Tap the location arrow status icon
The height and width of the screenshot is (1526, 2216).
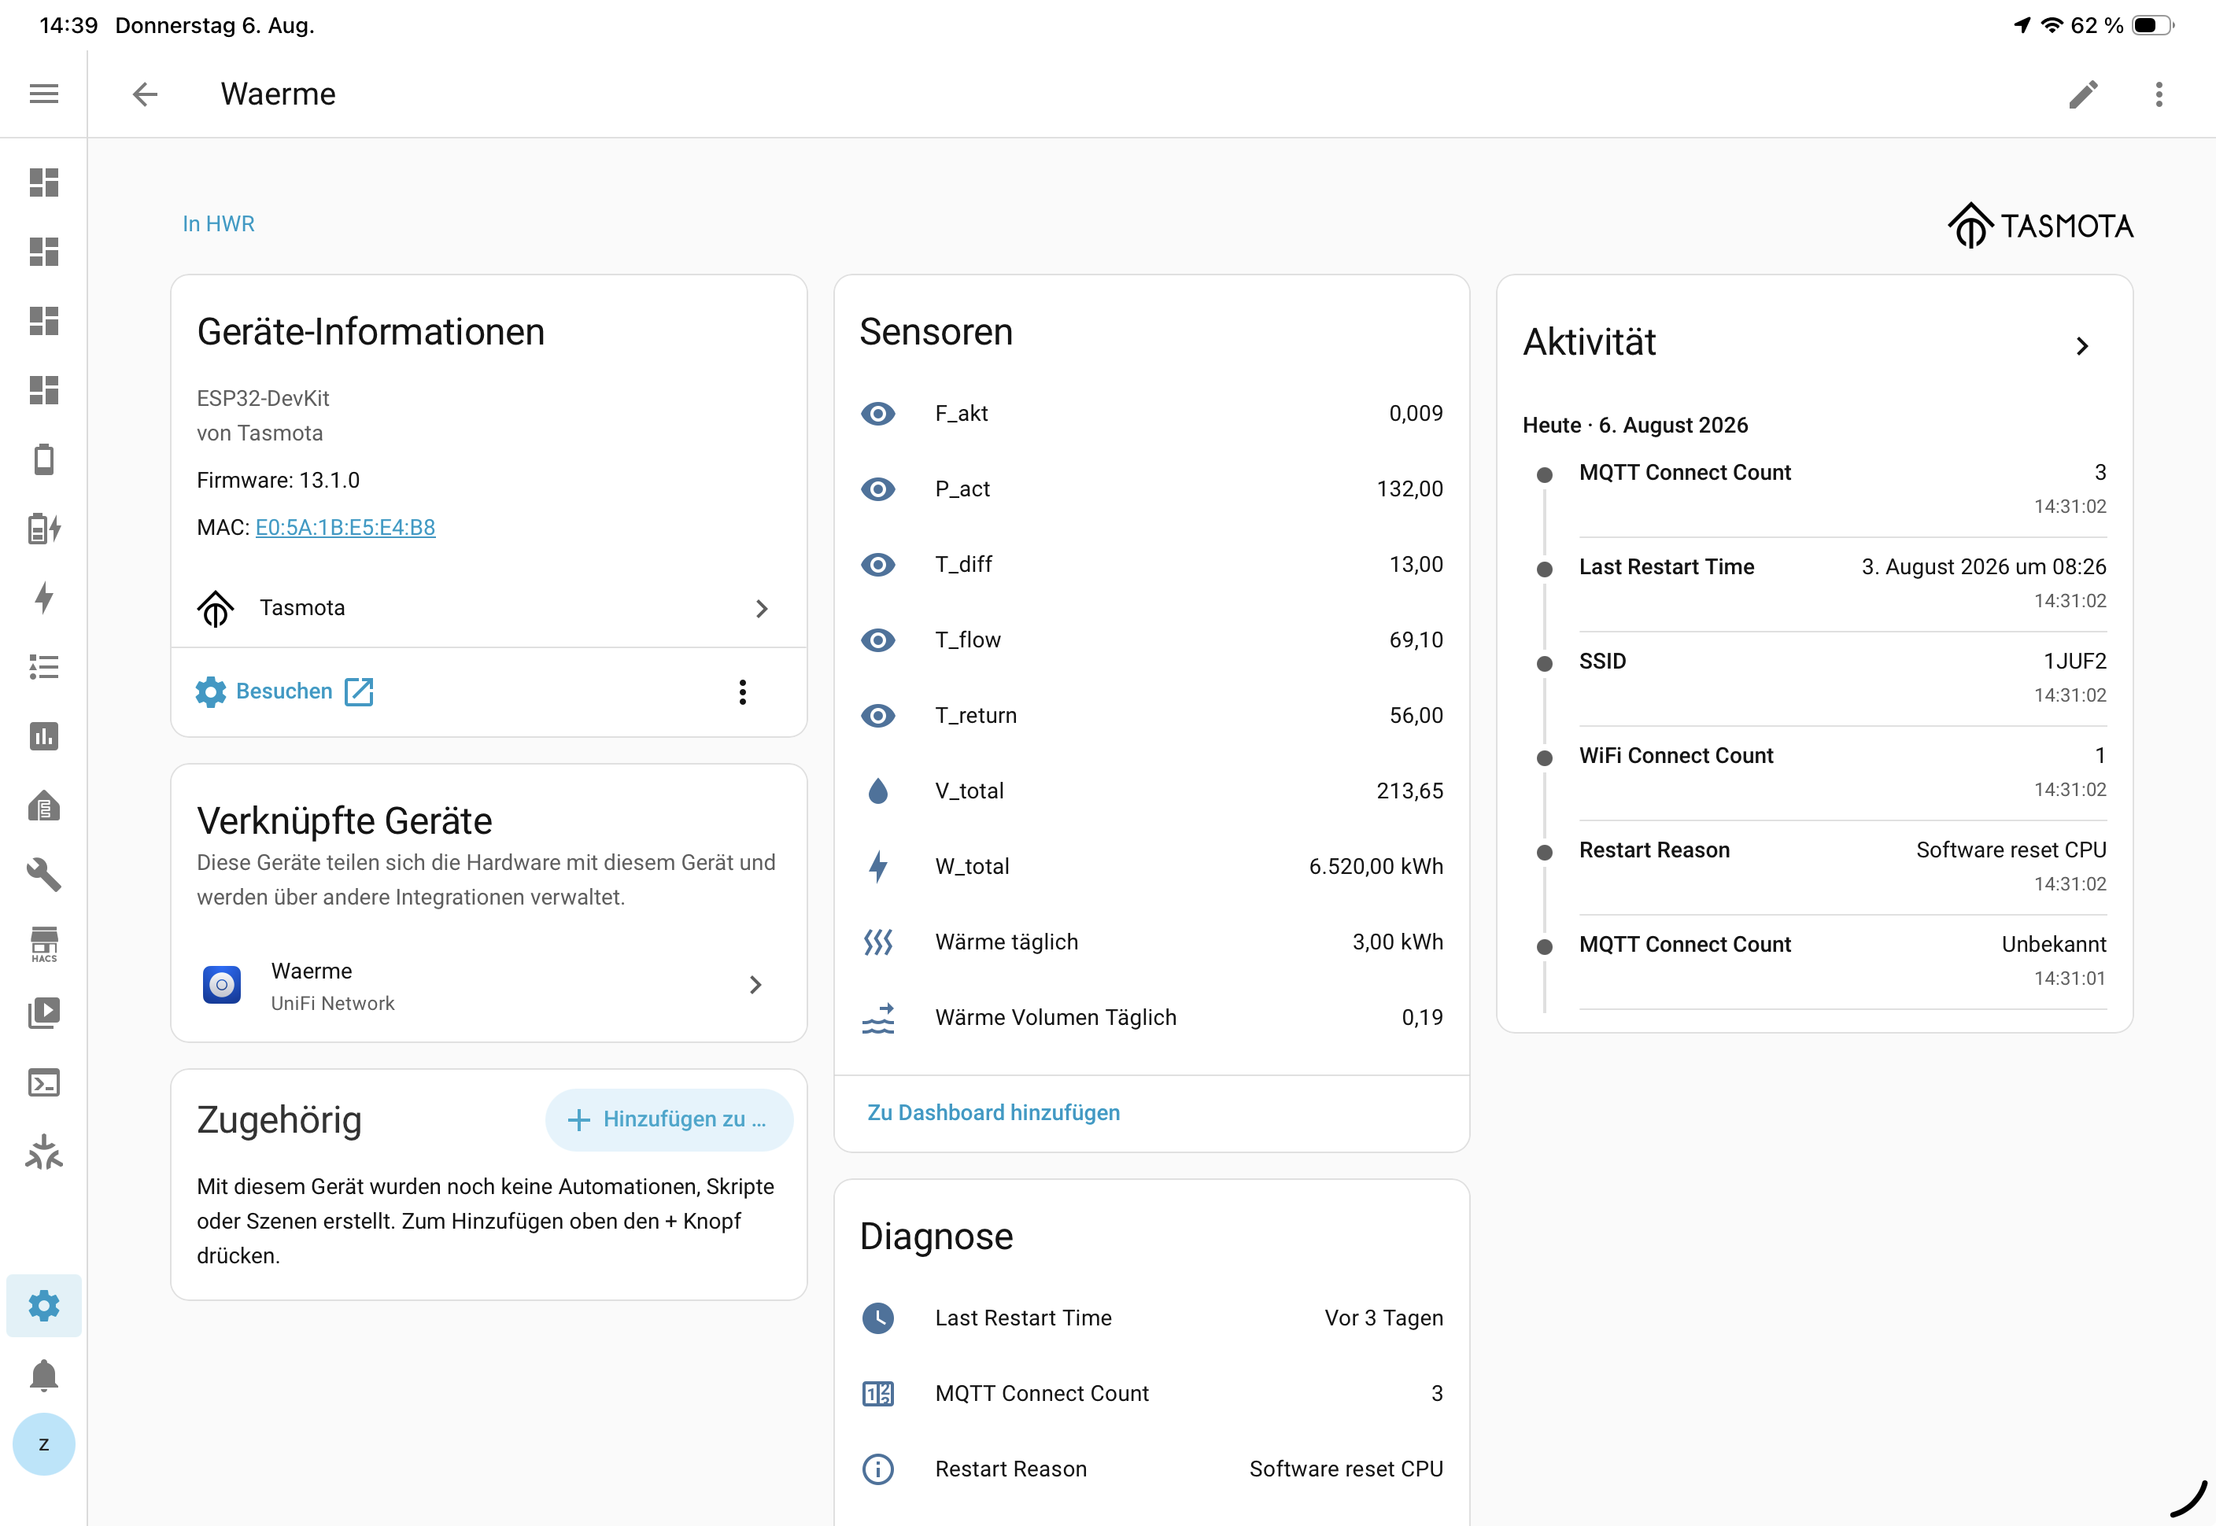pos(2021,26)
